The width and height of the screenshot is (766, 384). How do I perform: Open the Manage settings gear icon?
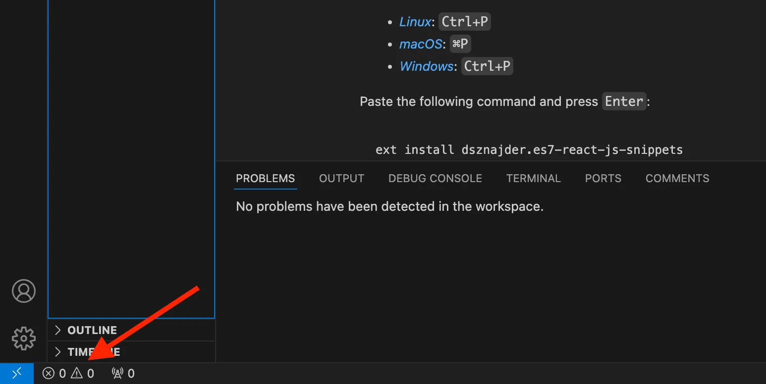coord(23,338)
